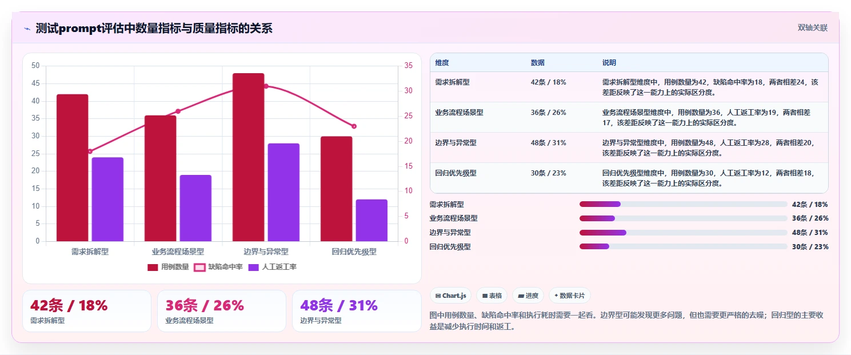Click the 需求拆解型 x-axis label
This screenshot has width=851, height=355.
click(x=90, y=252)
